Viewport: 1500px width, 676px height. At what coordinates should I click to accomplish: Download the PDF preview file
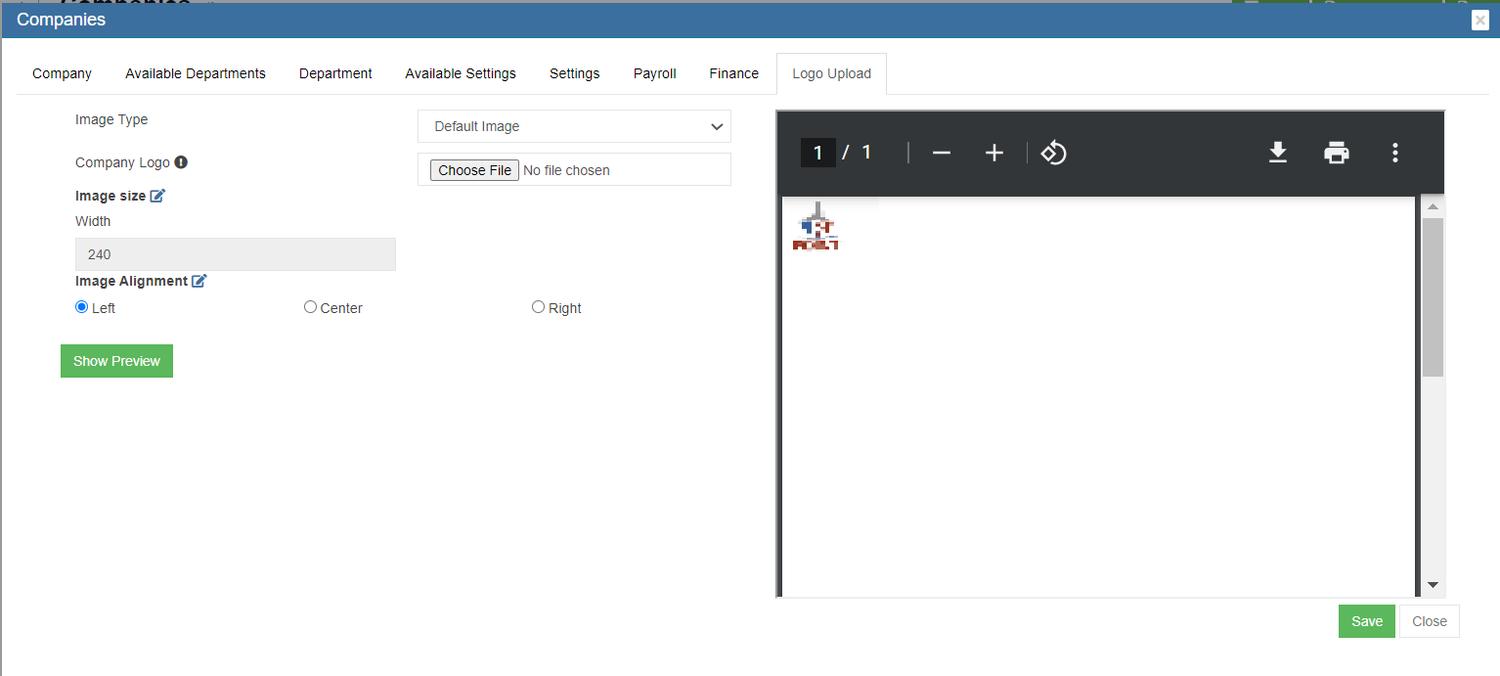click(x=1277, y=153)
